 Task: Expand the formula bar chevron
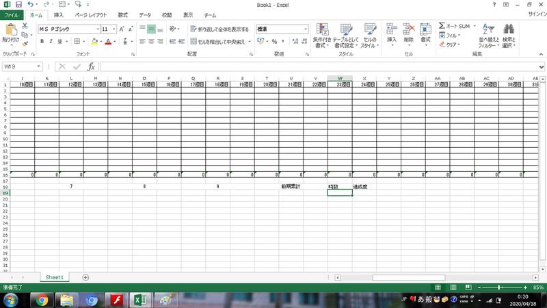coord(541,66)
